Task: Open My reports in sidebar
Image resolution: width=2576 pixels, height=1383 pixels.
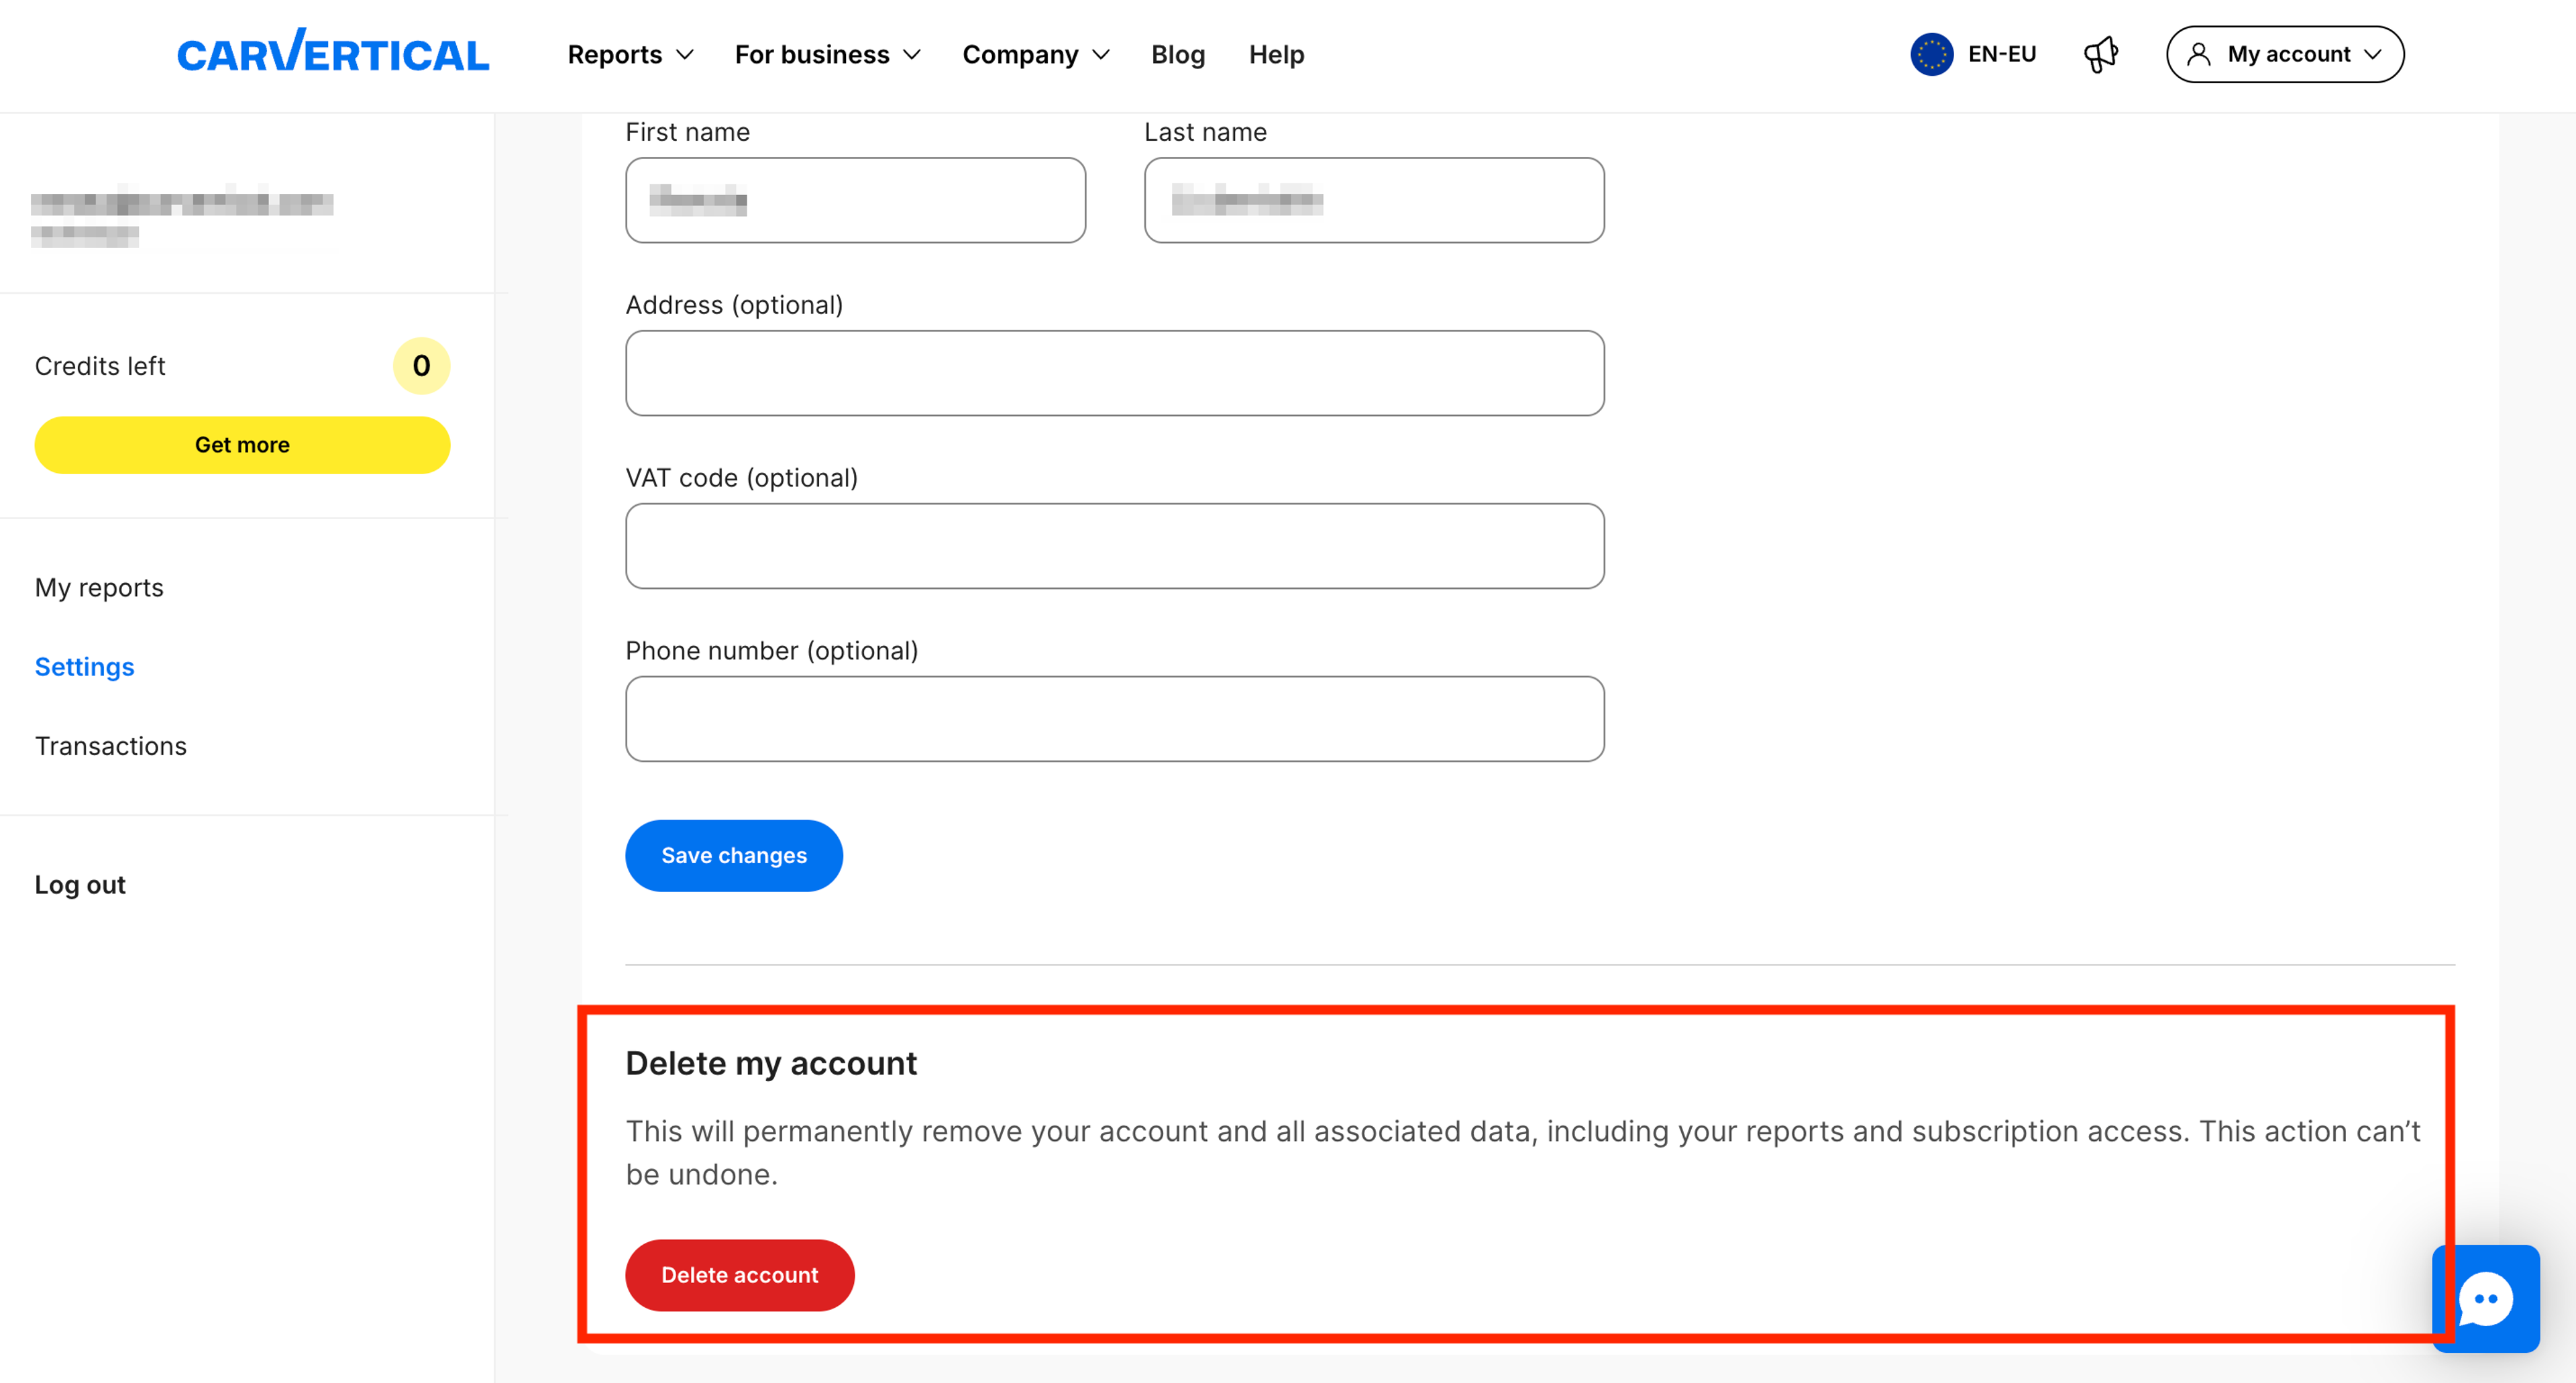Action: click(99, 587)
